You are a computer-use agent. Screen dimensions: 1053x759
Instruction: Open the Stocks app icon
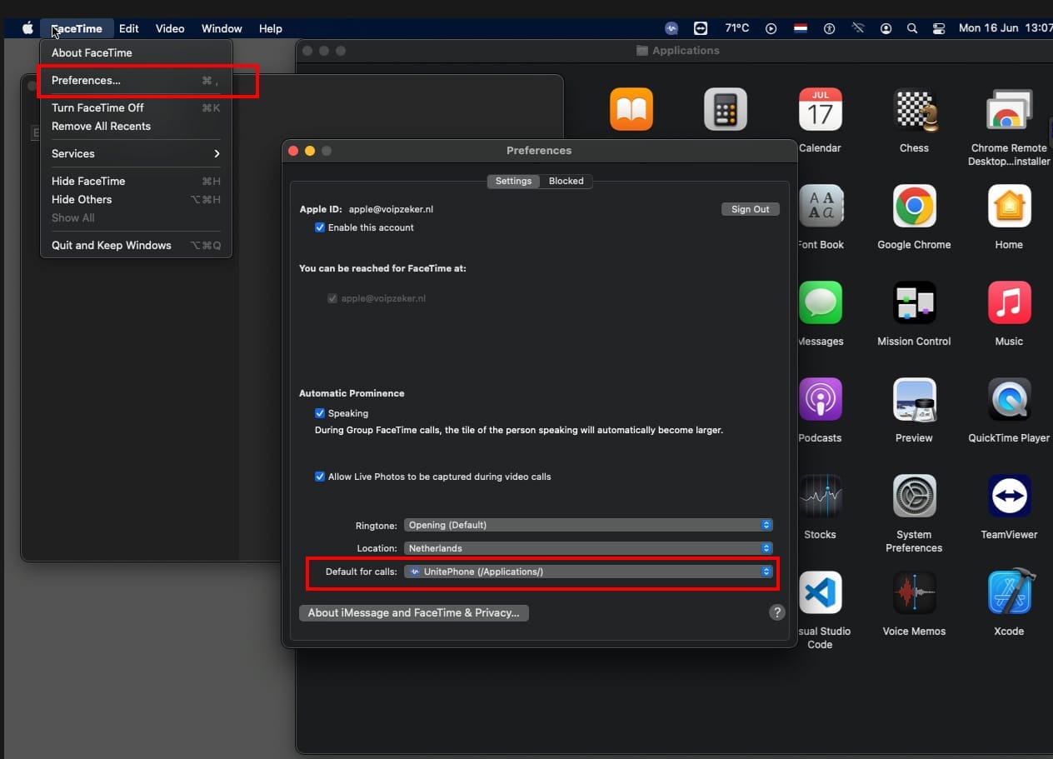pyautogui.click(x=820, y=496)
